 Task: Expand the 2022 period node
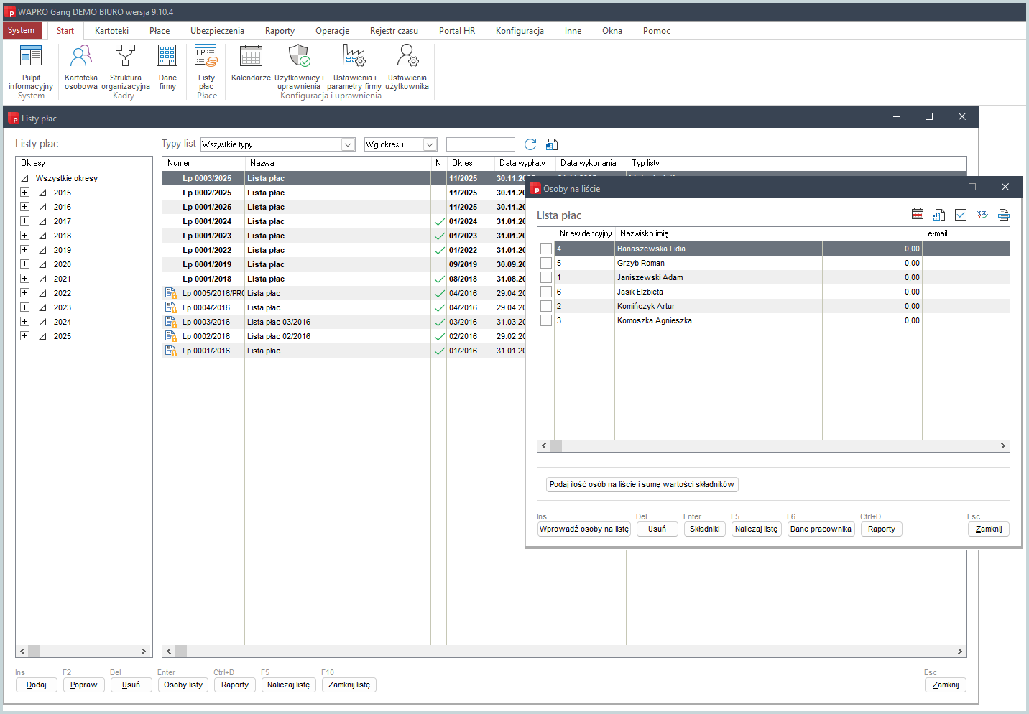(24, 293)
